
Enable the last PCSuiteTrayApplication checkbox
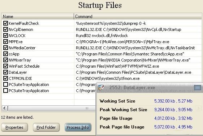pyautogui.click(x=5, y=91)
